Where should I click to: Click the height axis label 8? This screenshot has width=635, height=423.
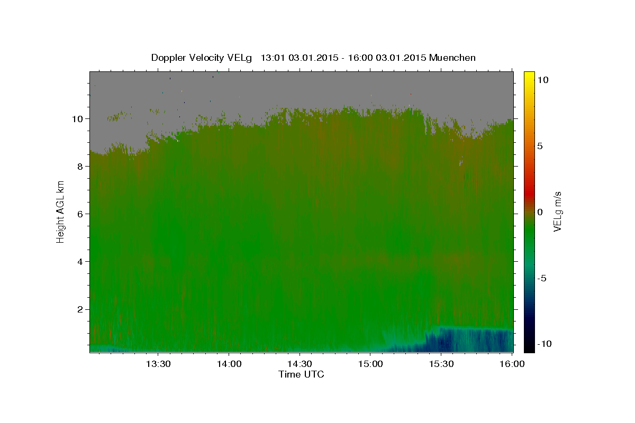[81, 166]
